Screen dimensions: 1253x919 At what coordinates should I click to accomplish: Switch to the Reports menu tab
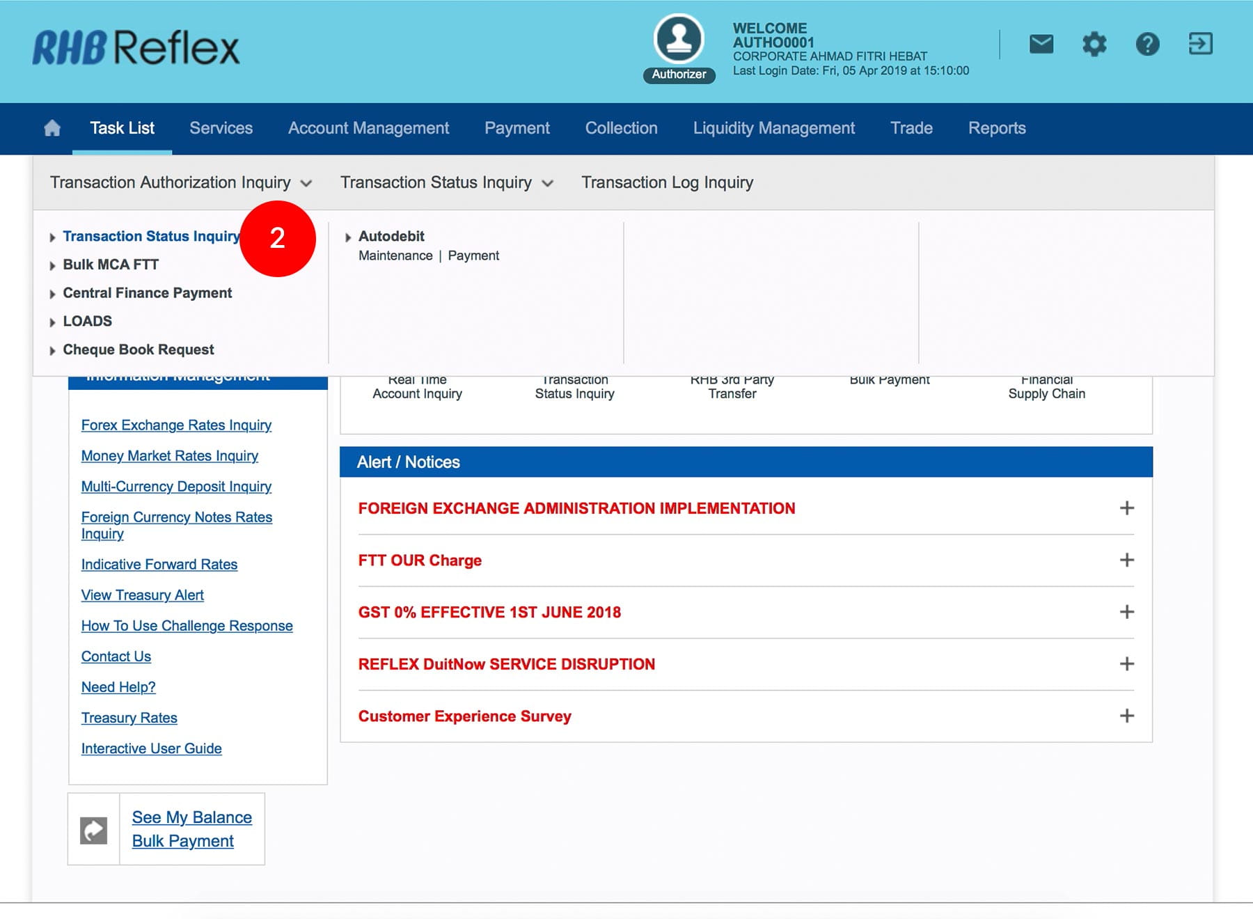pos(996,128)
